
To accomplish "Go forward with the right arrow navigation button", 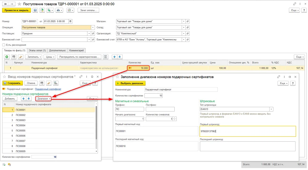I will 12,4.
